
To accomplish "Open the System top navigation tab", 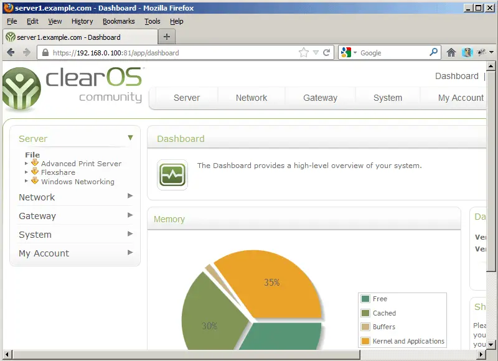I will point(388,98).
